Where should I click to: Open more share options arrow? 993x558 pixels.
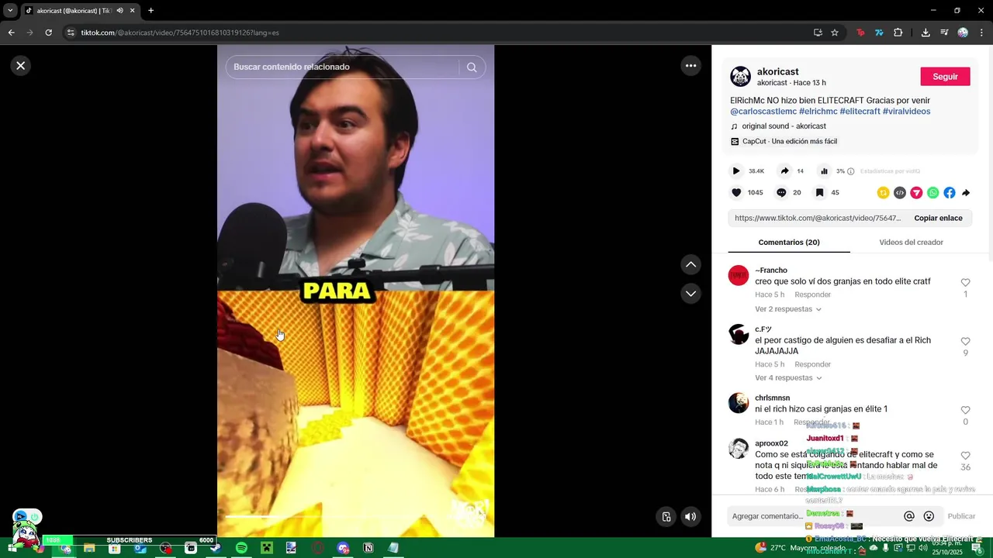tap(966, 193)
